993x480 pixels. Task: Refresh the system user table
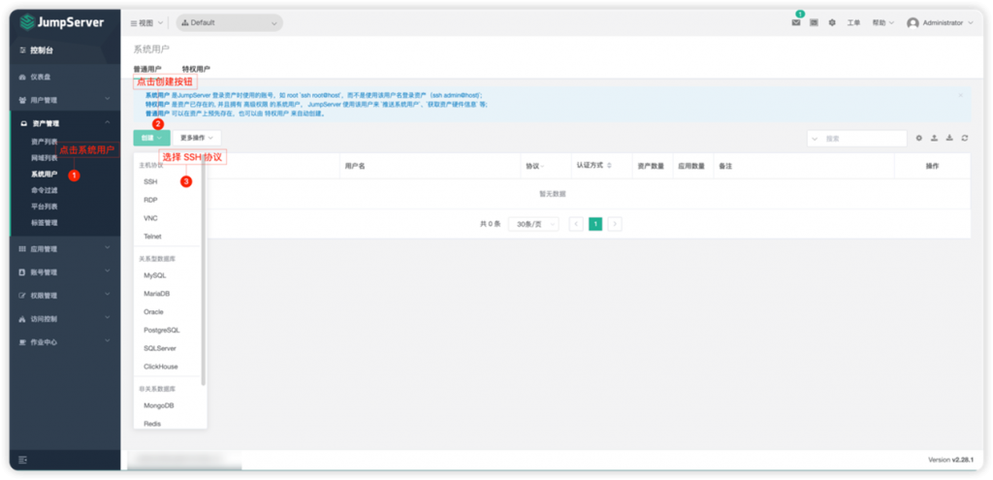[965, 138]
